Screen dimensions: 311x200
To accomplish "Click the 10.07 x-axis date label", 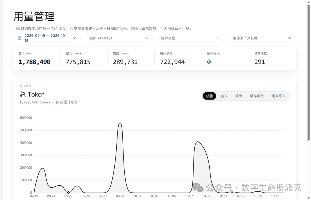I will point(189,196).
